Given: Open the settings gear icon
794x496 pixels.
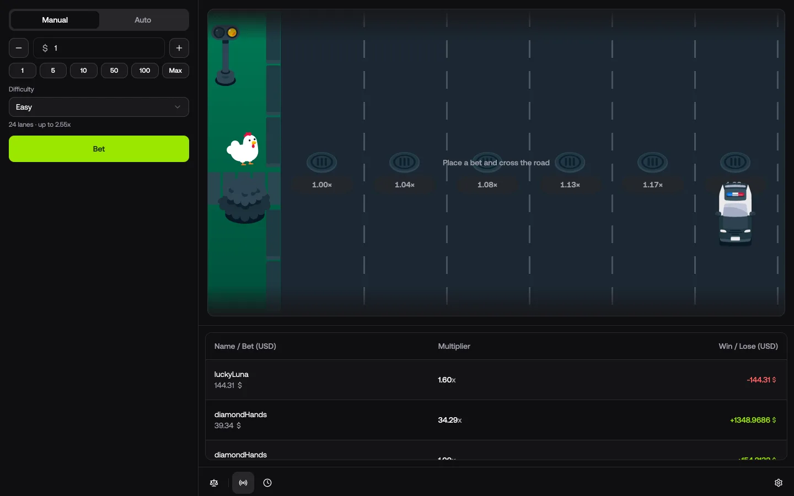Looking at the screenshot, I should (x=779, y=483).
